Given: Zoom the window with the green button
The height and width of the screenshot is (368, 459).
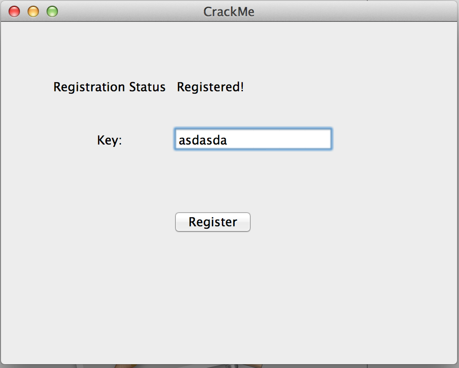Looking at the screenshot, I should [52, 12].
